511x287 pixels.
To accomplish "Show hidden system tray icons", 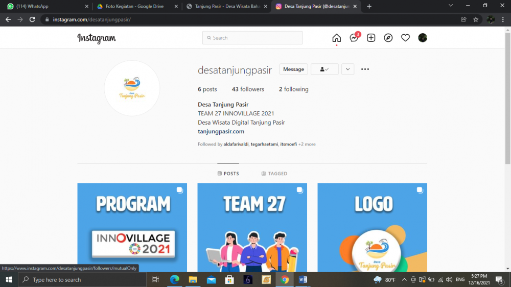I will 404,279.
